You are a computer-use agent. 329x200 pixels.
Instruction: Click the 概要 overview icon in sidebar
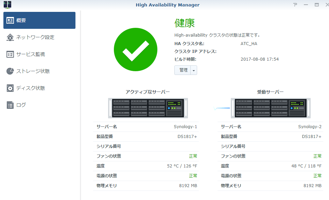pos(10,20)
